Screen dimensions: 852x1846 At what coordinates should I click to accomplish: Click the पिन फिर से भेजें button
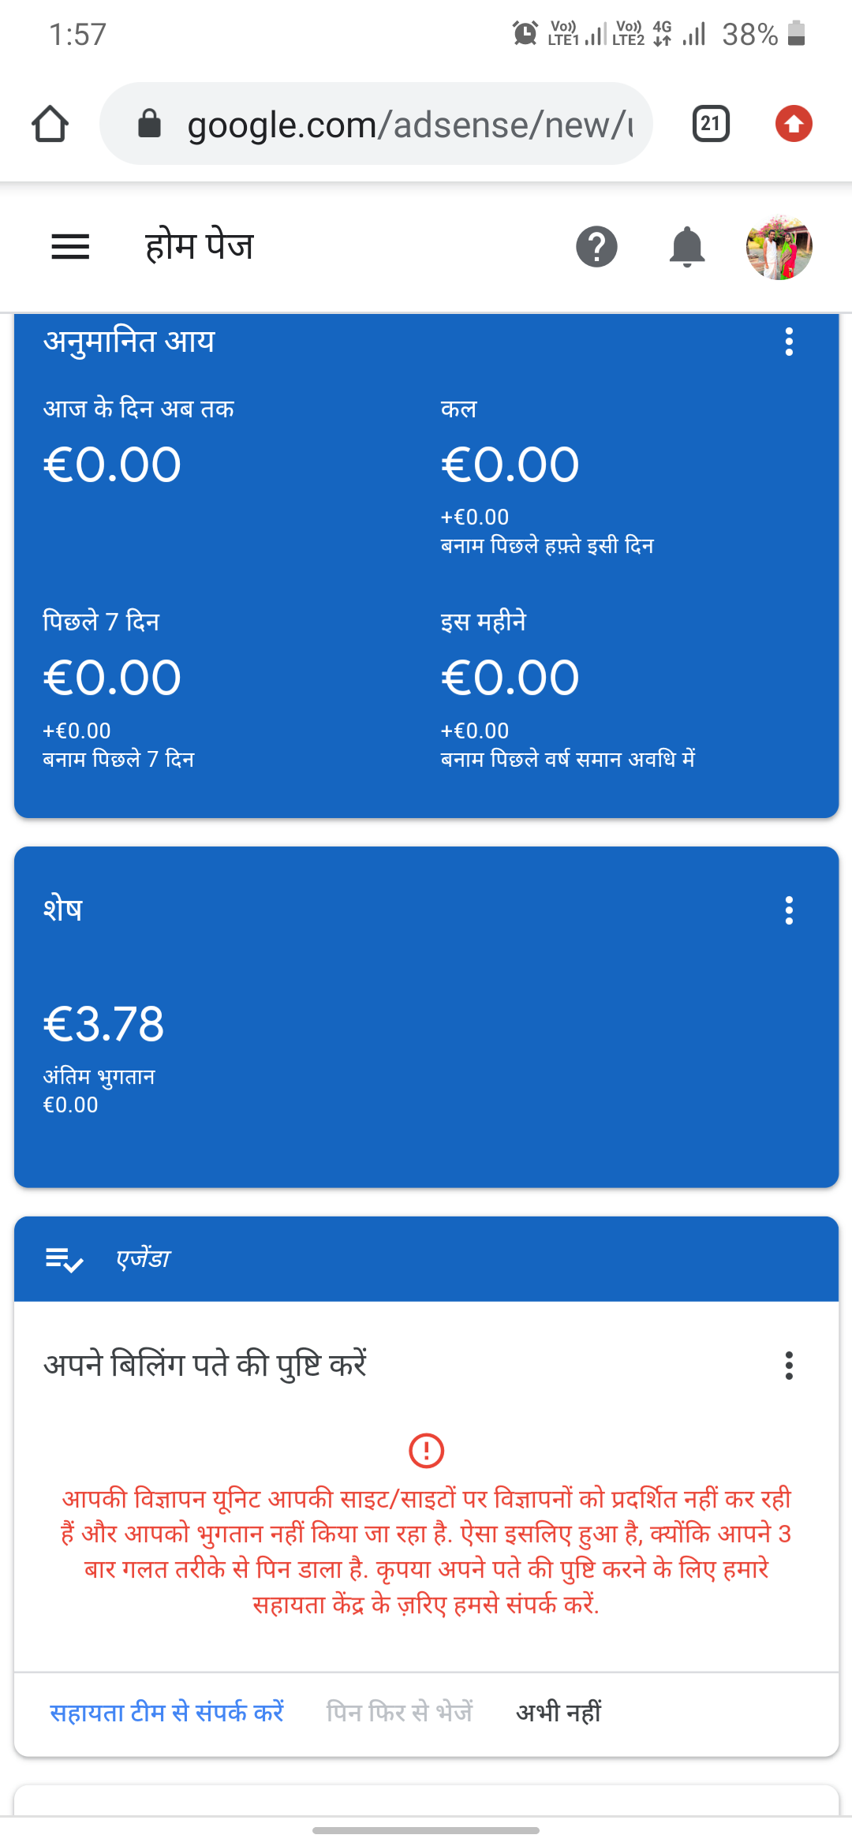(x=399, y=1712)
